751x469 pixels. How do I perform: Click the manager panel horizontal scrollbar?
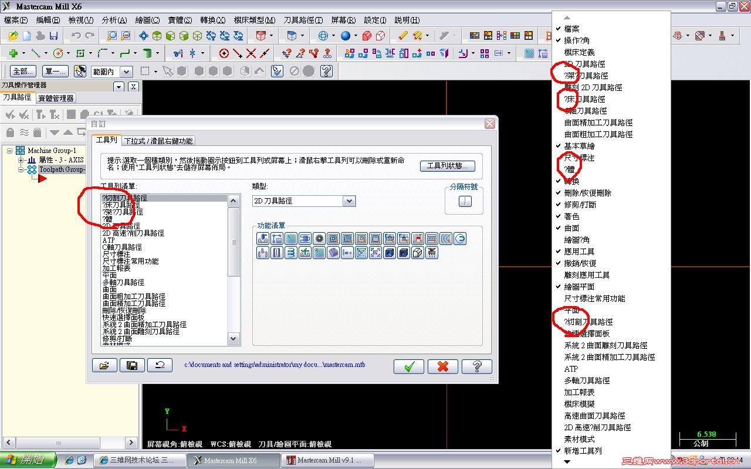69,443
